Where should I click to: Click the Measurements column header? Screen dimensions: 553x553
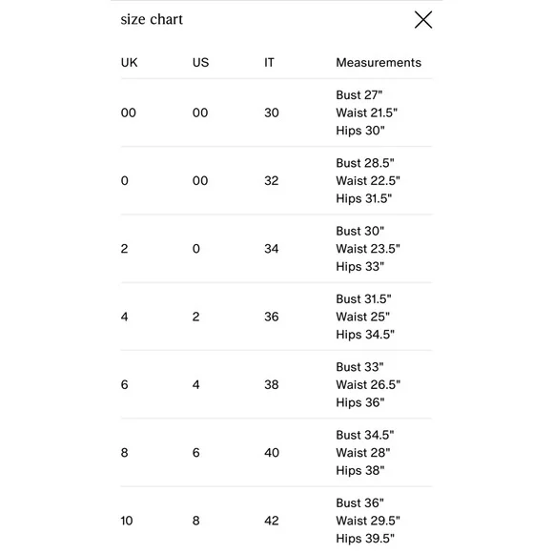coord(379,62)
